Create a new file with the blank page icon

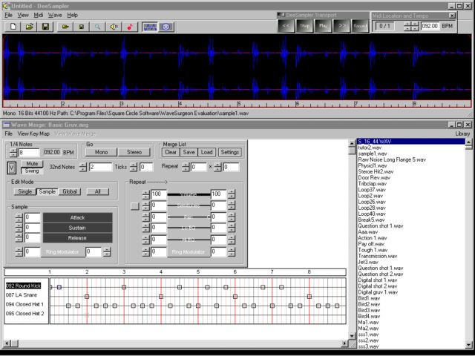click(x=13, y=27)
